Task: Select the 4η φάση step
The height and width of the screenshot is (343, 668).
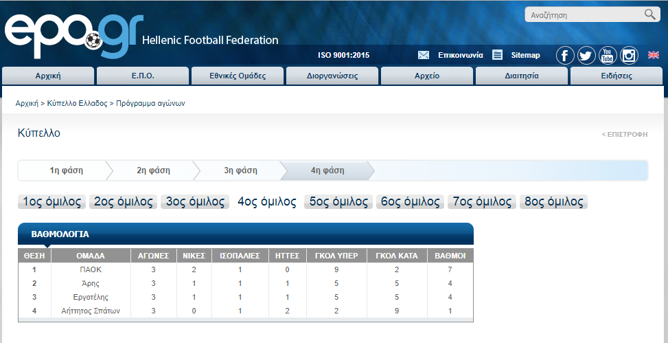Action: click(x=327, y=170)
